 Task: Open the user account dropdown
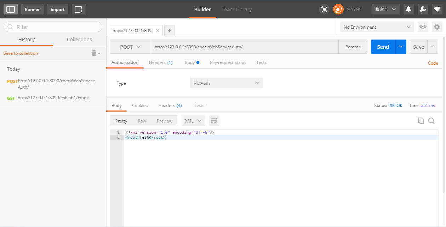point(386,9)
